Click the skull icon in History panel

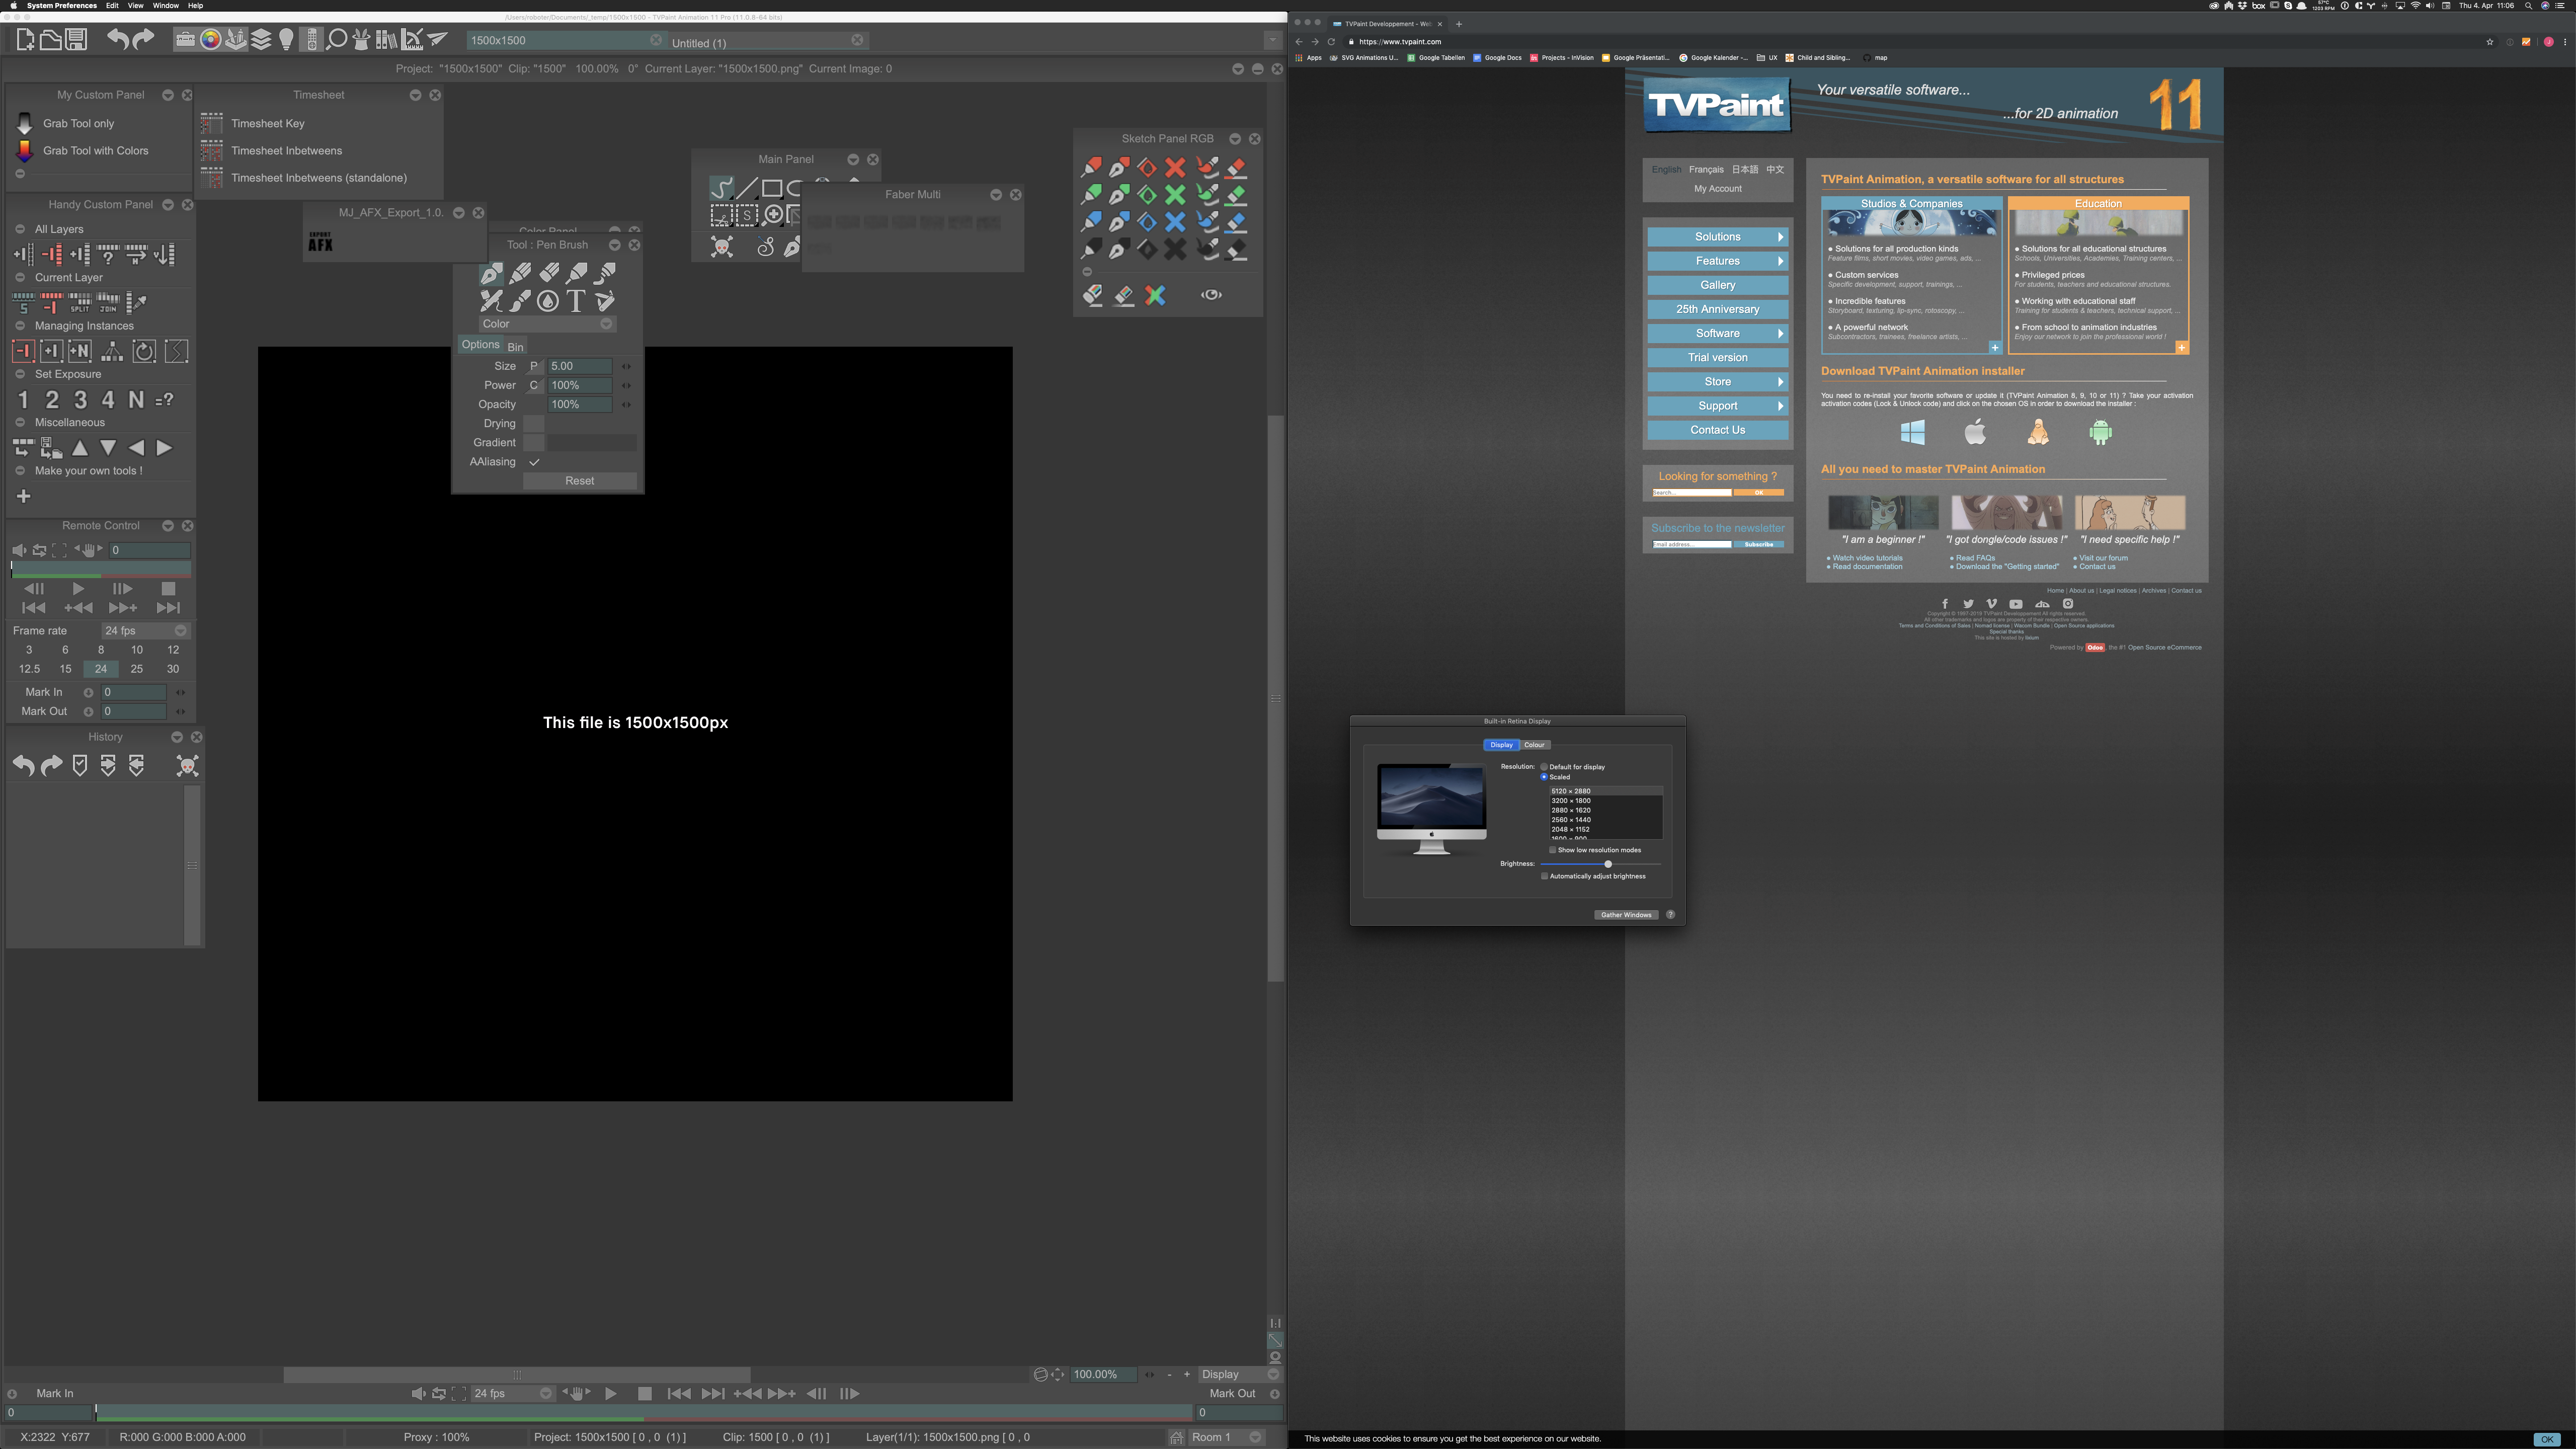coord(187,766)
